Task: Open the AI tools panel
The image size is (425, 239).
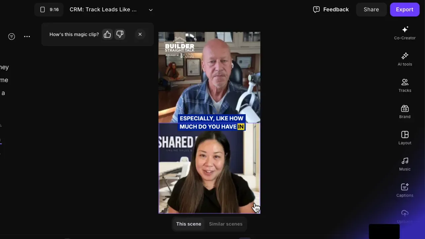Action: point(405,59)
